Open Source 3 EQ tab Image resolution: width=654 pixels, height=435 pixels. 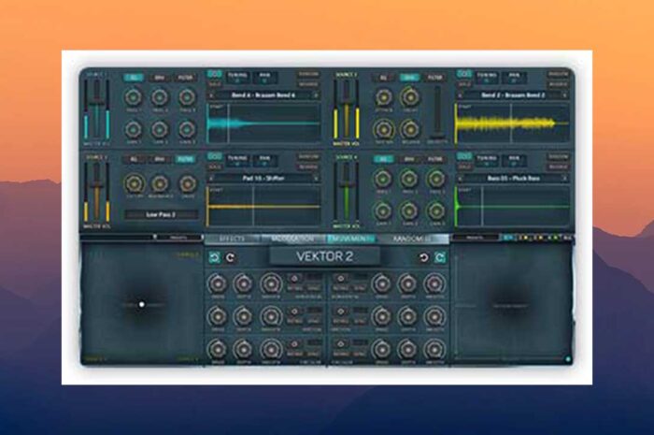[x=134, y=159]
